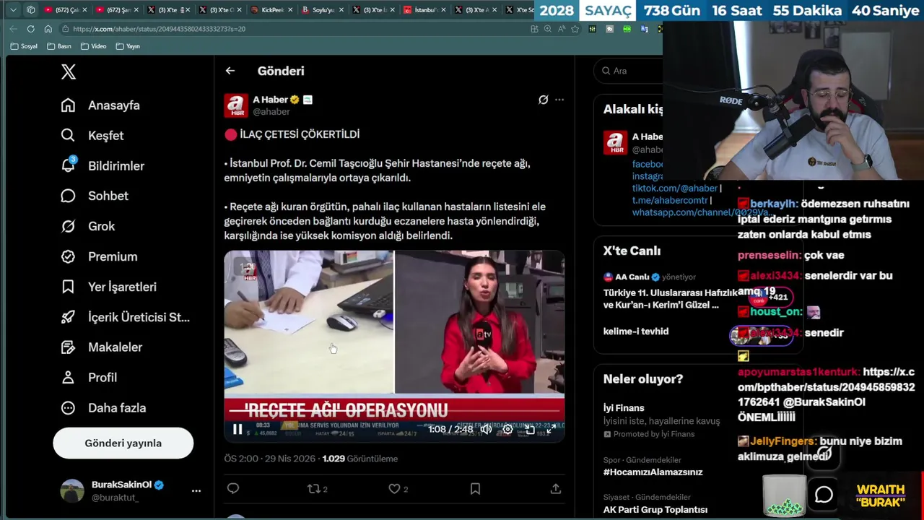Enter fullscreen on the video player

[x=551, y=429]
